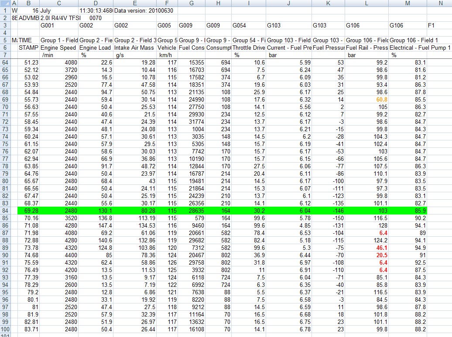
Task: Click the 'Engine Load' header cell
Action: [x=96, y=48]
